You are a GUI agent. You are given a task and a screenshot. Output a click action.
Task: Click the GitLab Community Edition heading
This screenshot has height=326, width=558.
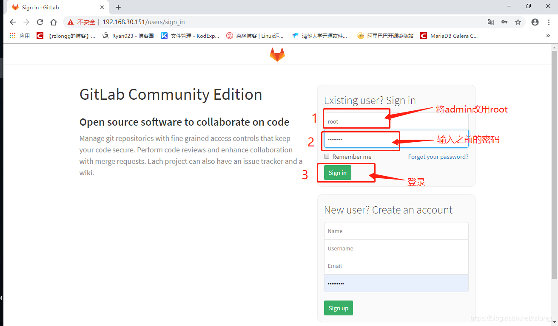tap(171, 94)
